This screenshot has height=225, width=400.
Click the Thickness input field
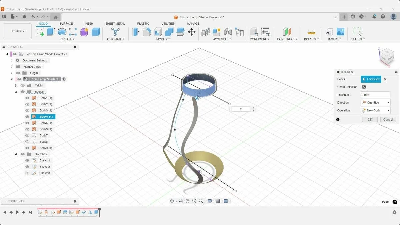(x=376, y=95)
